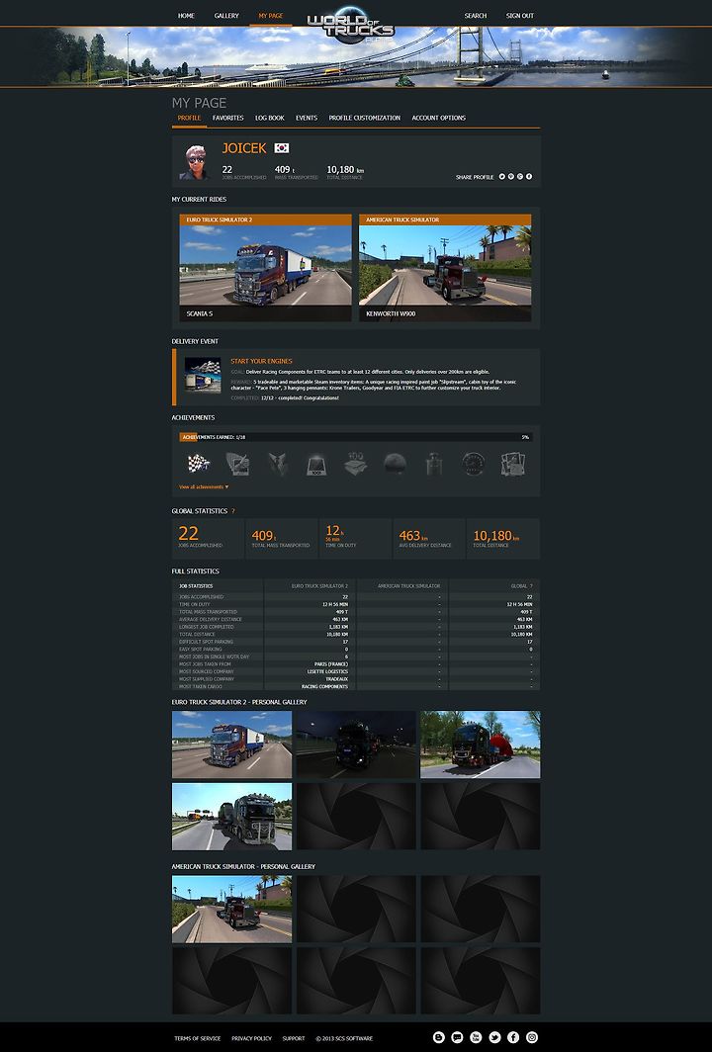This screenshot has height=1052, width=712.
Task: Open SEARCH in top navigation
Action: tap(475, 16)
